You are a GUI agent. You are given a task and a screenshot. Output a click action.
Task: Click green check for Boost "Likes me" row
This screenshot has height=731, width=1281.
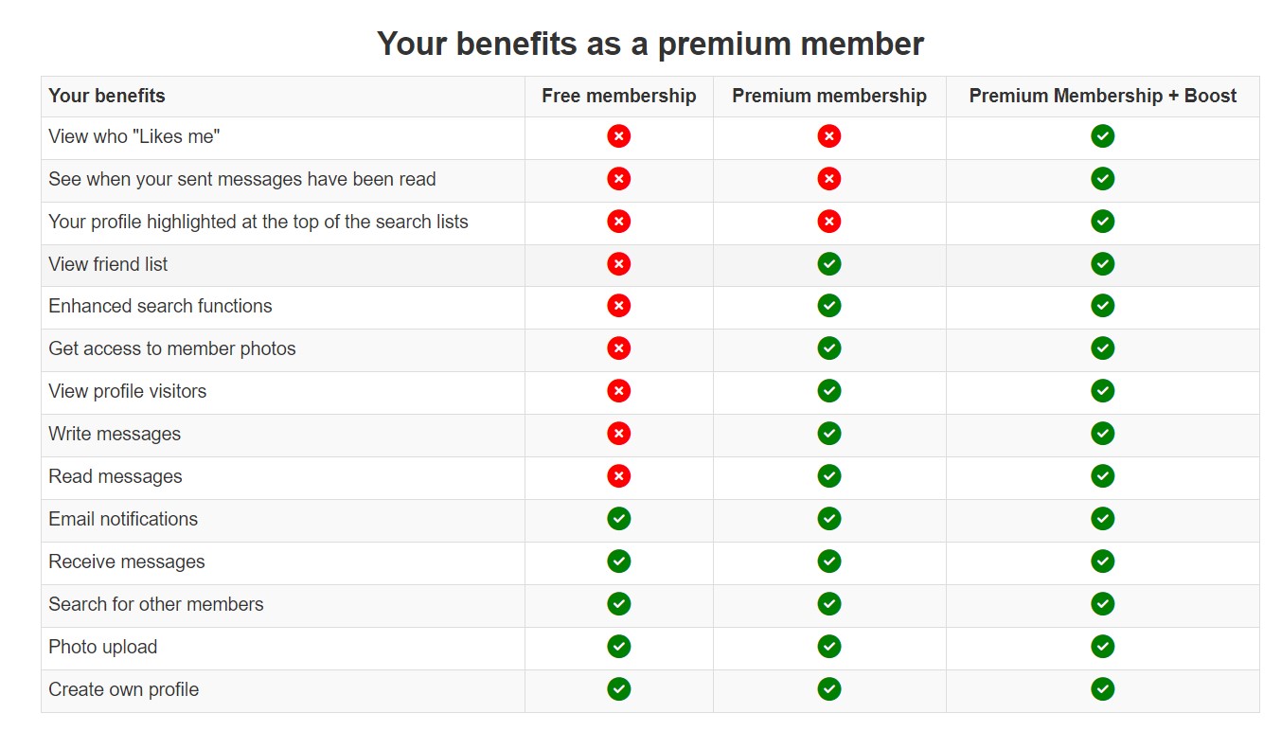pyautogui.click(x=1102, y=136)
